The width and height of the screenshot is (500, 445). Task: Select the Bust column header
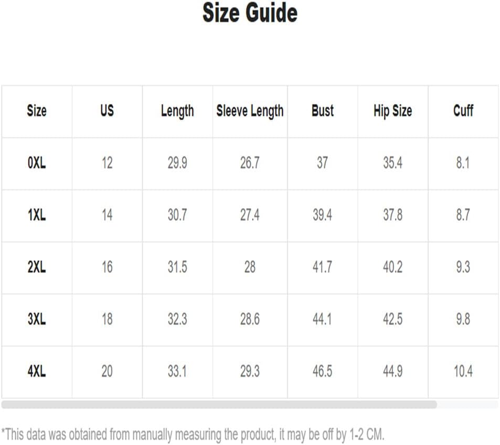tap(322, 111)
